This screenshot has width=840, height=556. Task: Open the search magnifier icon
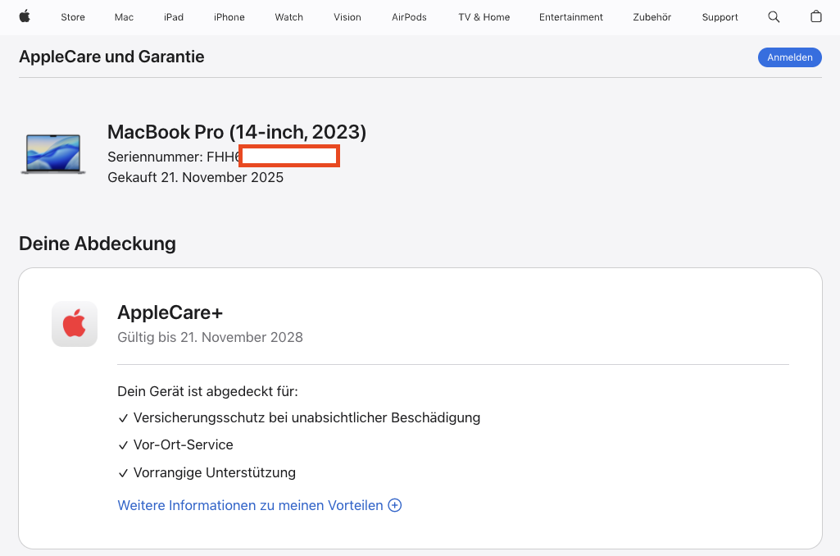point(774,16)
